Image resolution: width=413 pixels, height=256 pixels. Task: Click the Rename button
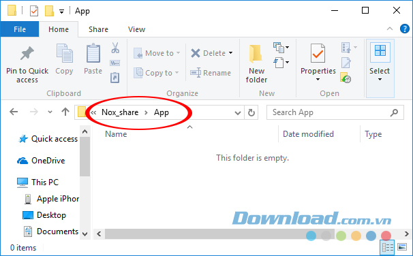tap(211, 73)
